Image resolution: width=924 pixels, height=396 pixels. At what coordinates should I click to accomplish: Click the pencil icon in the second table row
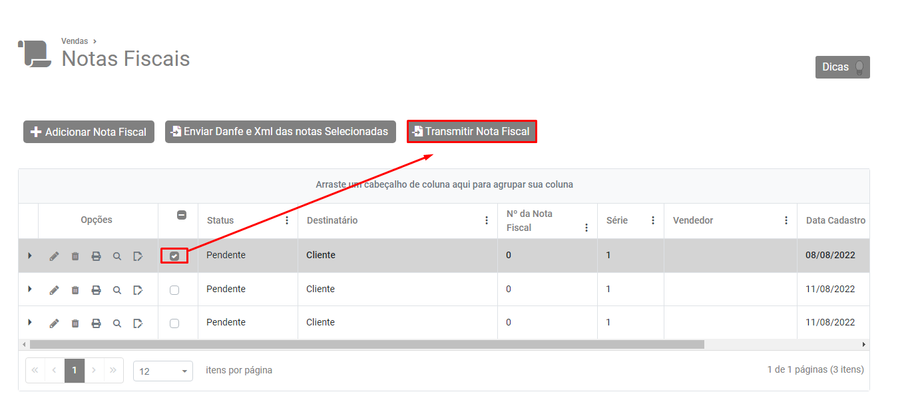click(x=54, y=290)
